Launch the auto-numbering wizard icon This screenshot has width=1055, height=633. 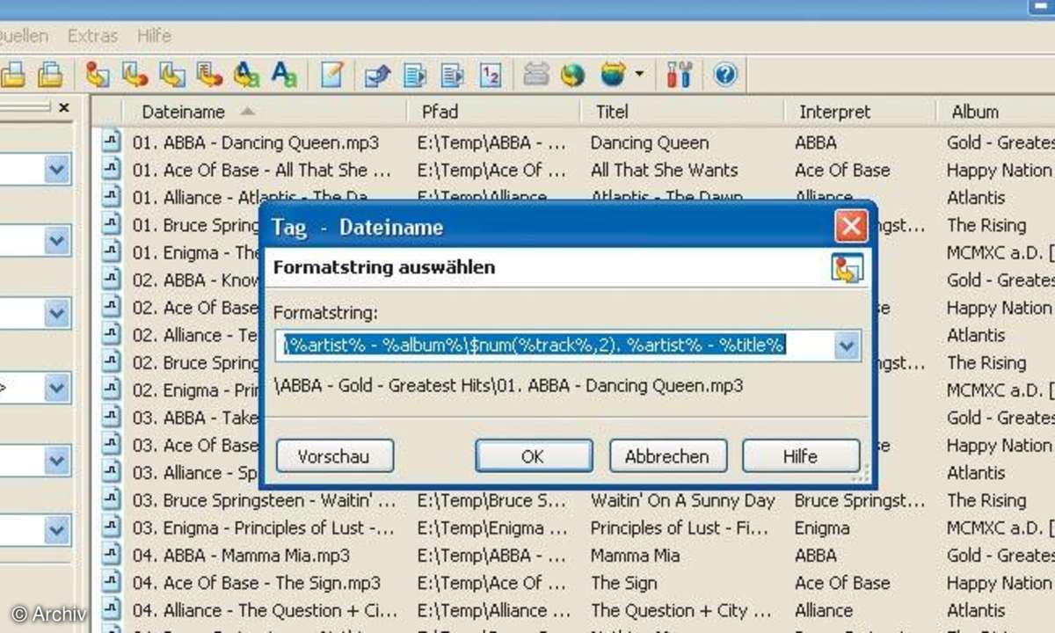(491, 76)
